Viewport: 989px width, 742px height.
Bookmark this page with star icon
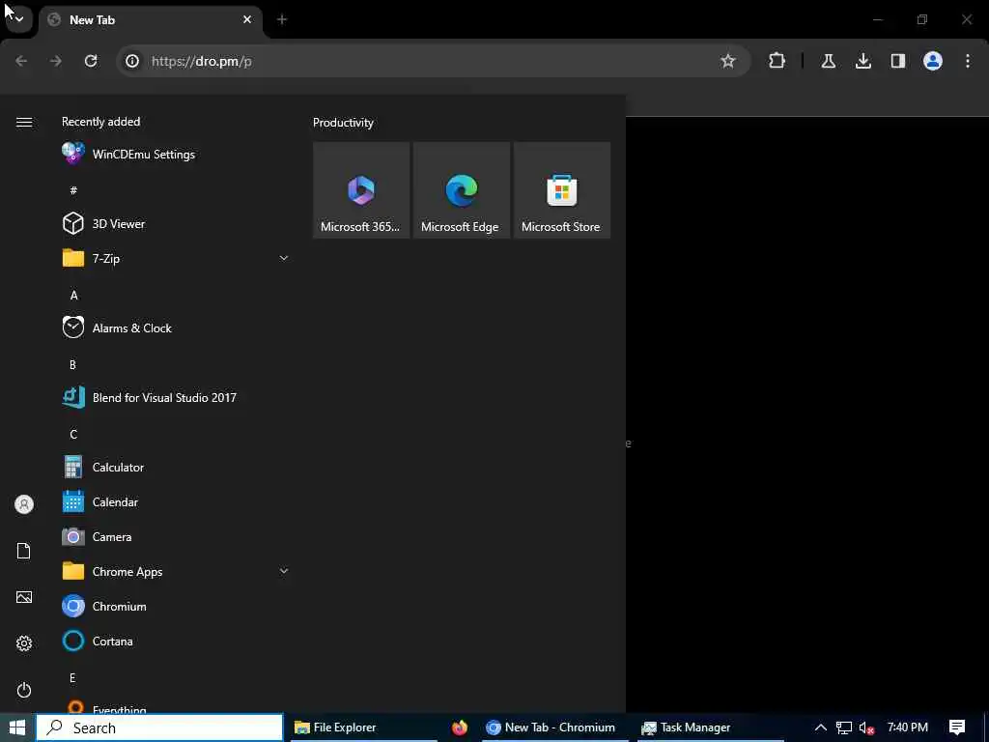pos(728,61)
